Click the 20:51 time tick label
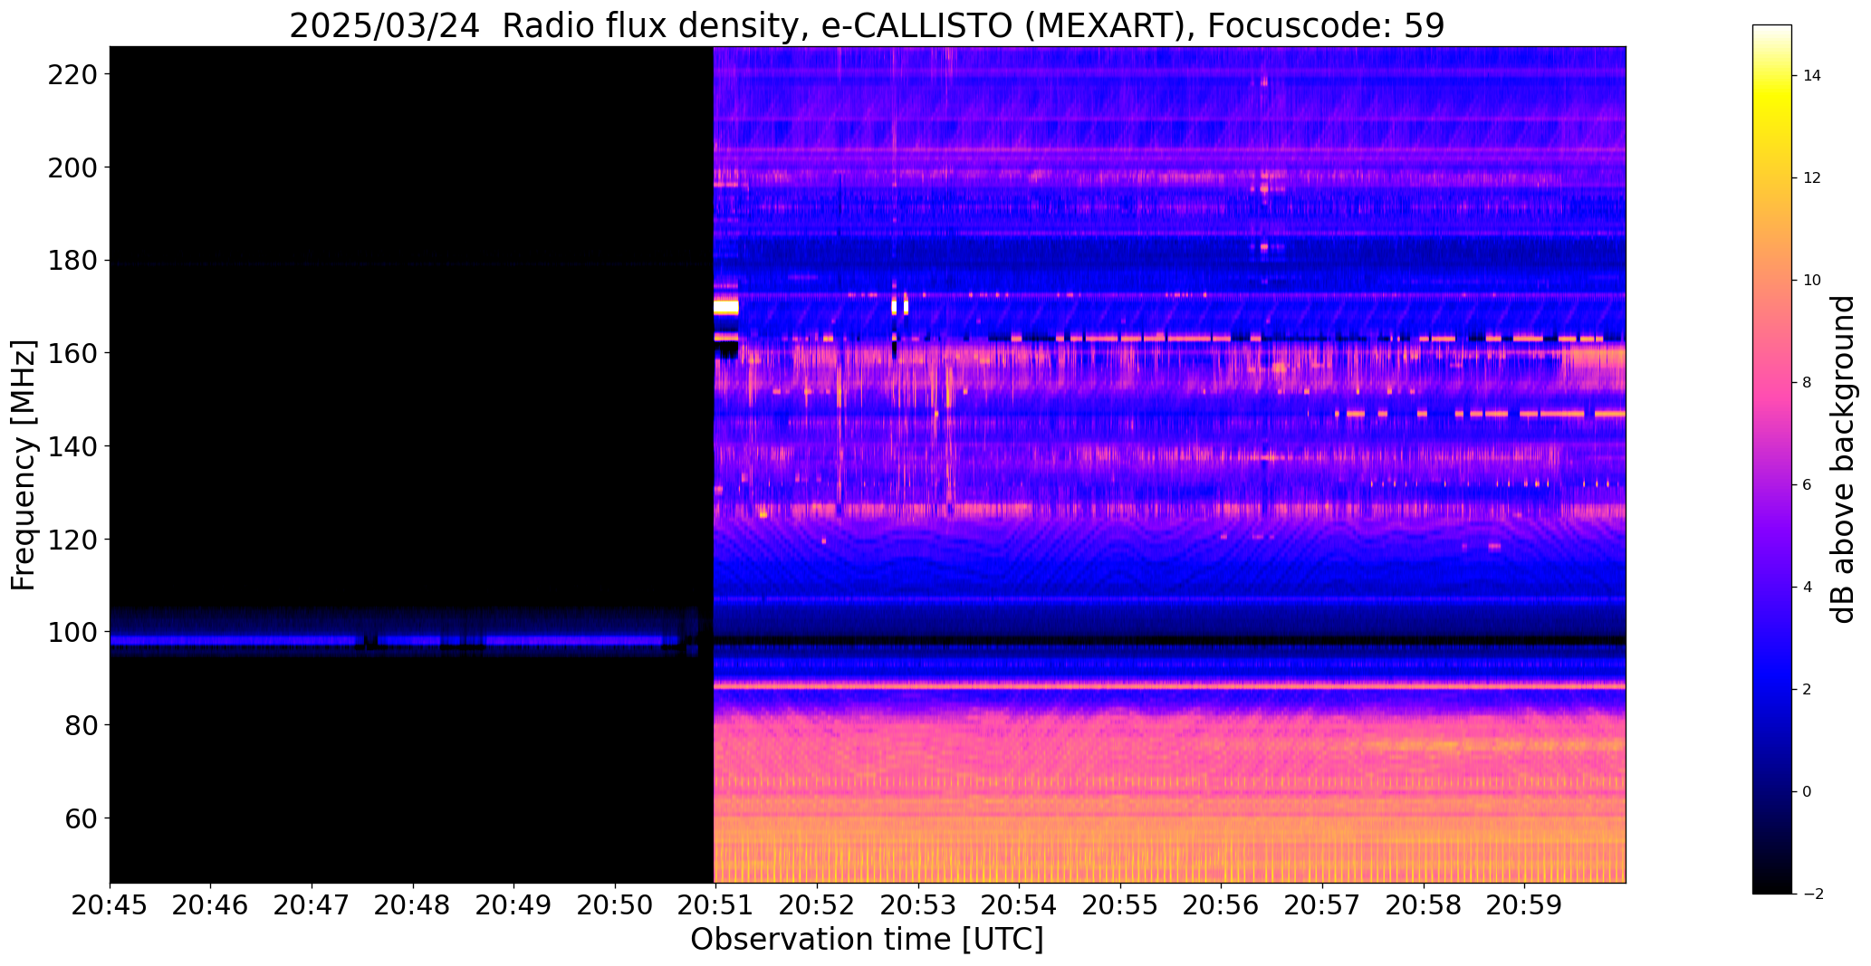 pos(716,906)
